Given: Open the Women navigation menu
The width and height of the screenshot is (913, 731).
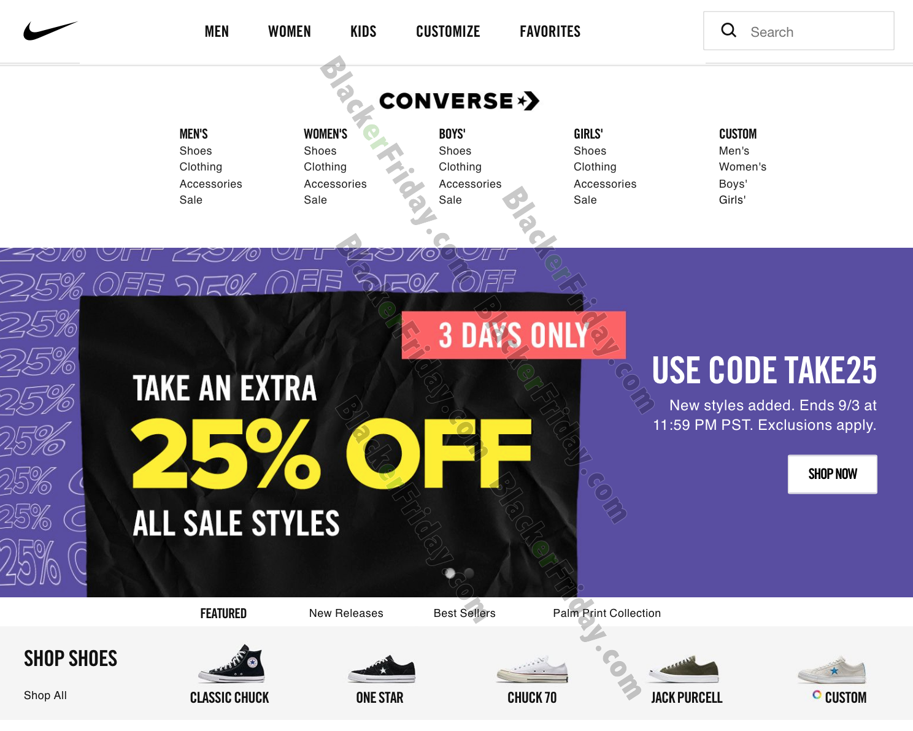Looking at the screenshot, I should pyautogui.click(x=290, y=31).
